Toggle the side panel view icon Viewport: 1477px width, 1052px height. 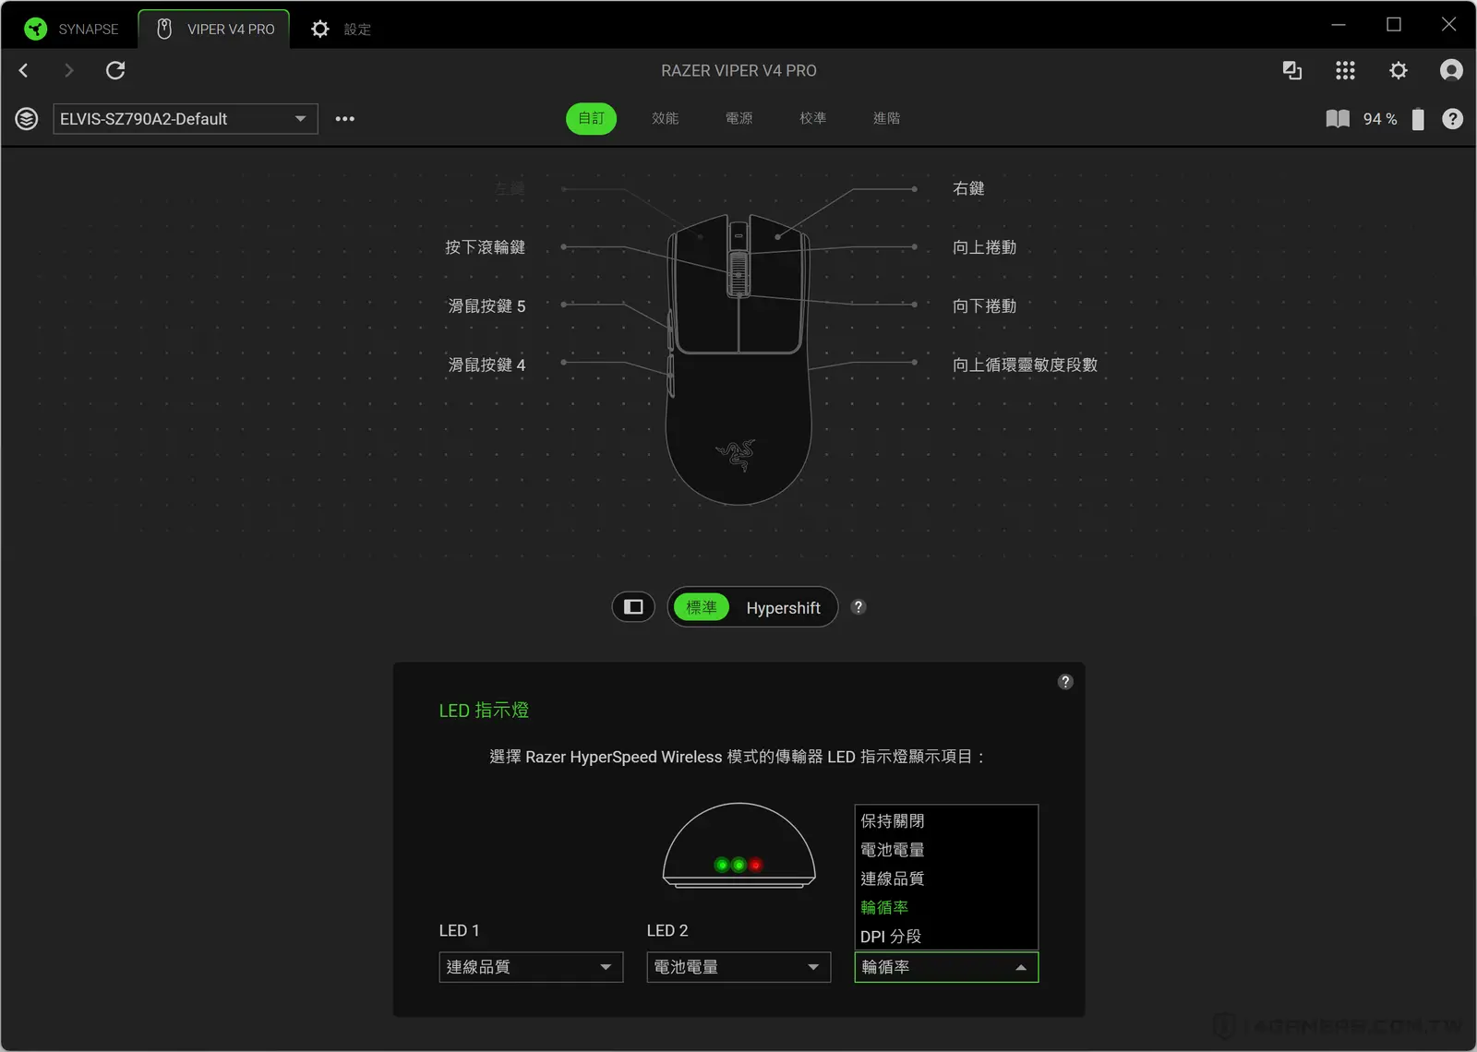[633, 607]
